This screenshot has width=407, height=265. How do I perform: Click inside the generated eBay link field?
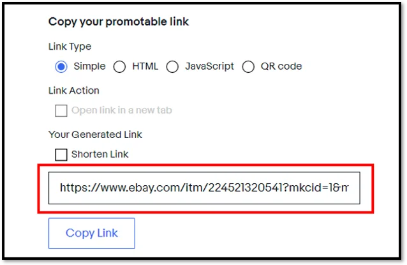click(x=204, y=188)
